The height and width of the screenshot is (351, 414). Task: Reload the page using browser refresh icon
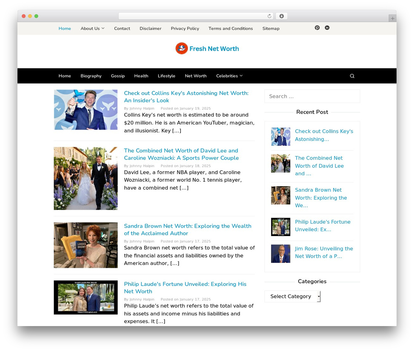269,16
